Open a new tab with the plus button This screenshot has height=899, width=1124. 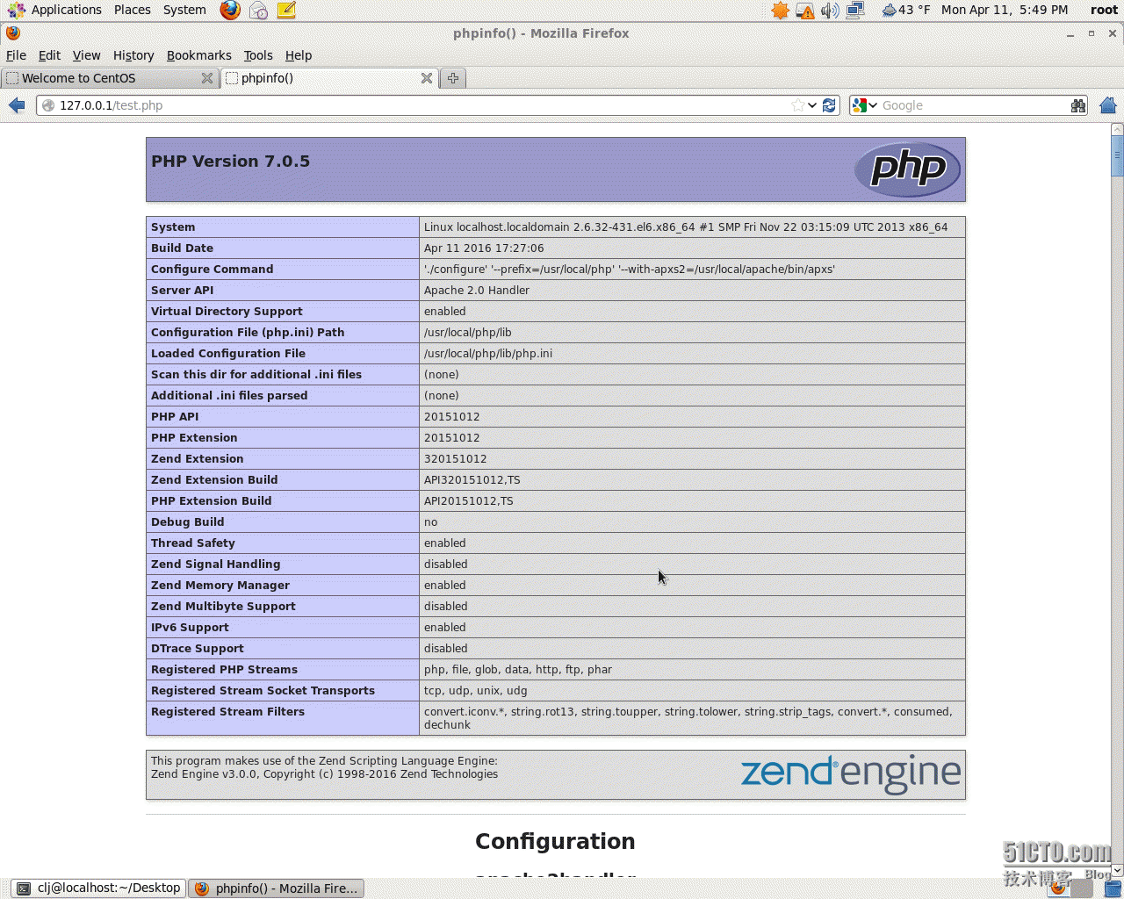(x=453, y=78)
